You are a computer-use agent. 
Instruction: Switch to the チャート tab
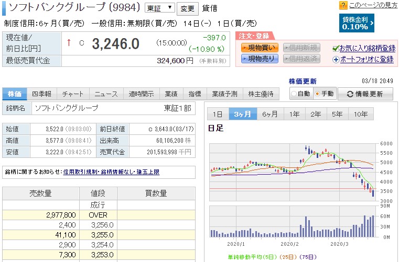73,94
